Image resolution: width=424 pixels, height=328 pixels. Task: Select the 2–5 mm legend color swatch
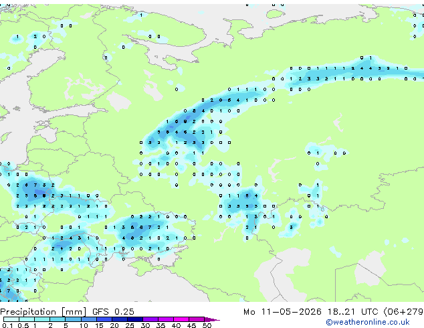(58, 319)
